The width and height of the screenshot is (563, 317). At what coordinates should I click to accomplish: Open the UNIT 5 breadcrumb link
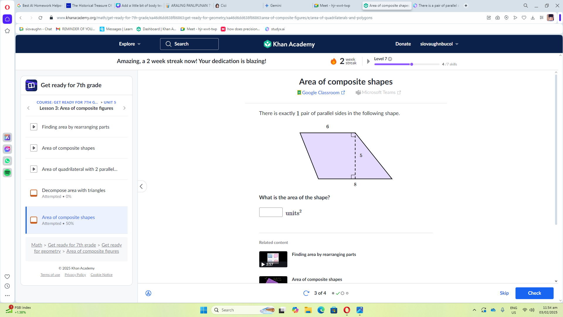(x=110, y=102)
